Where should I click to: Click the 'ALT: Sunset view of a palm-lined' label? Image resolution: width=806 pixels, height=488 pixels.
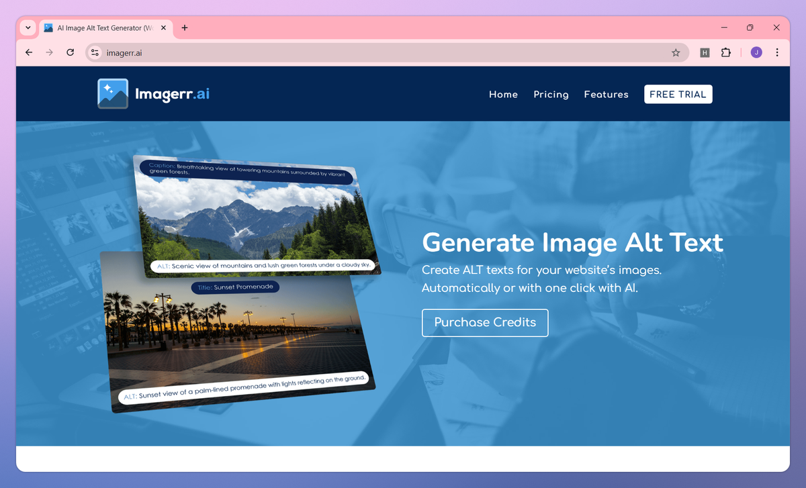coord(245,387)
